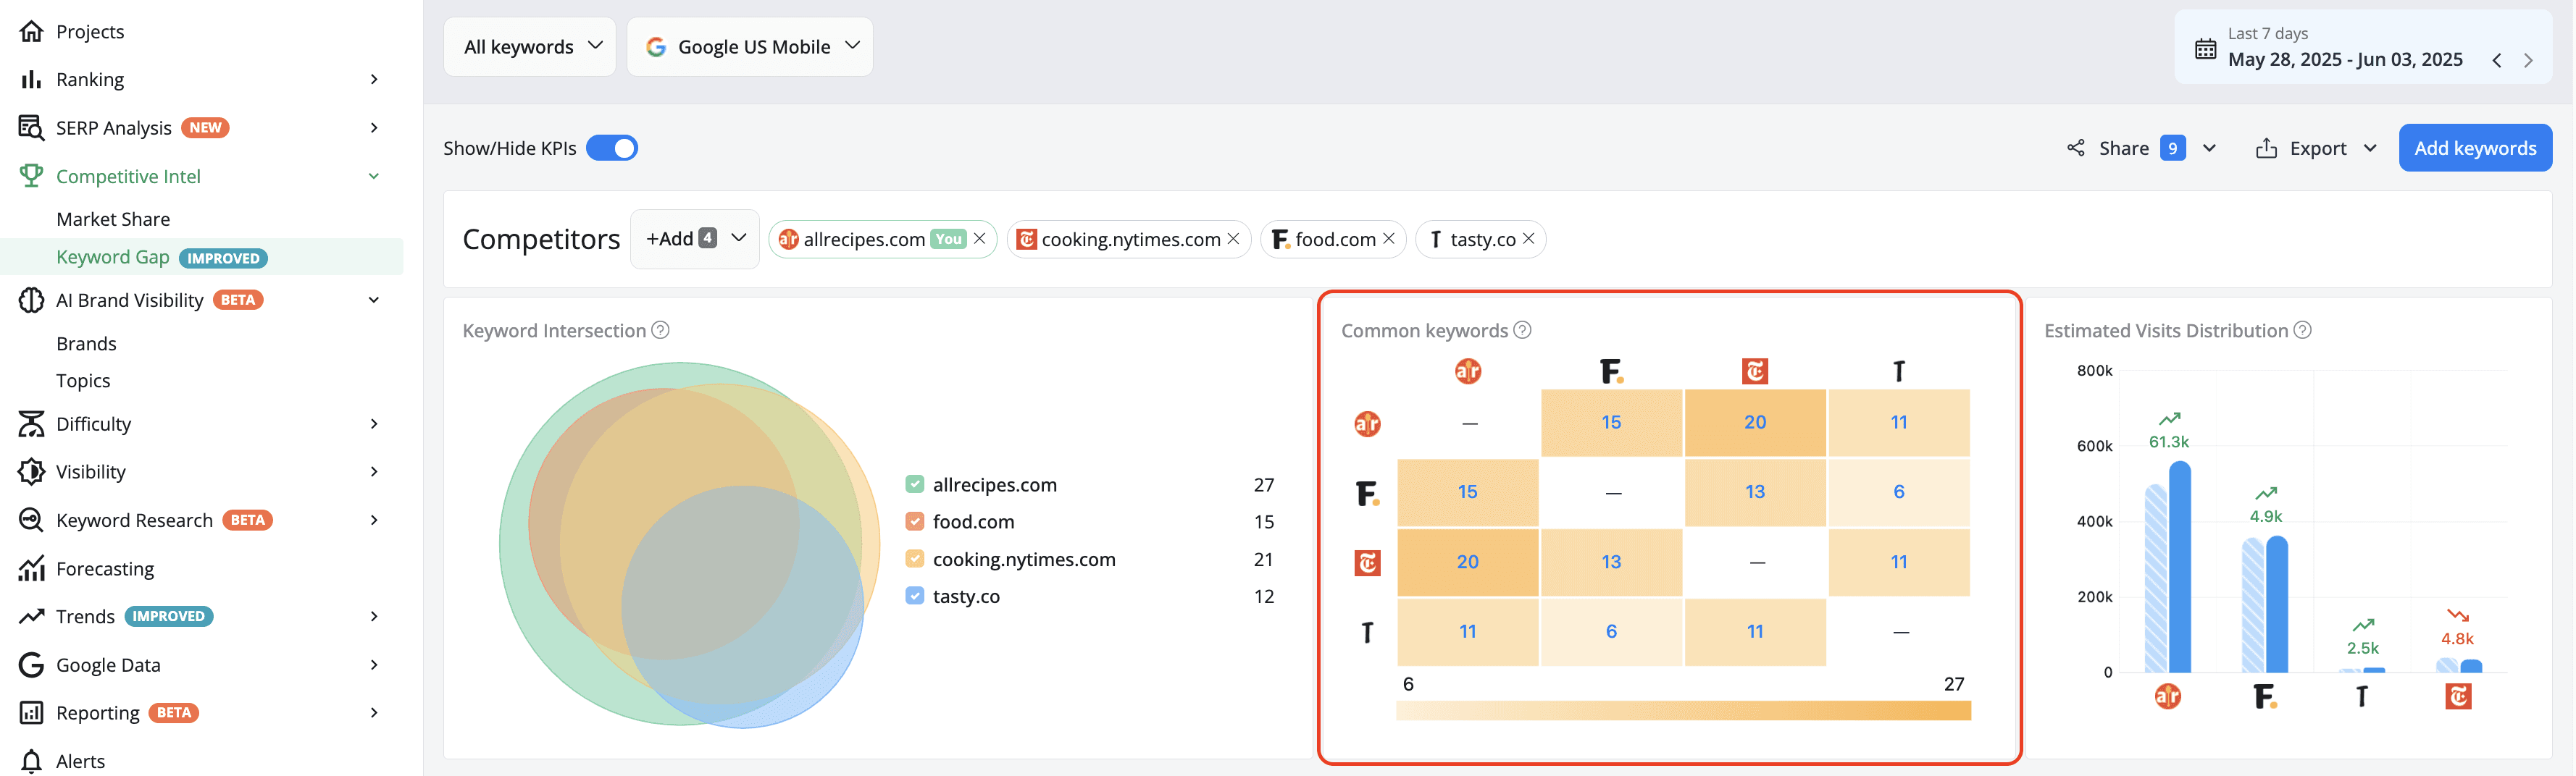
Task: Click the SERP Analysis magnifier icon
Action: point(31,128)
